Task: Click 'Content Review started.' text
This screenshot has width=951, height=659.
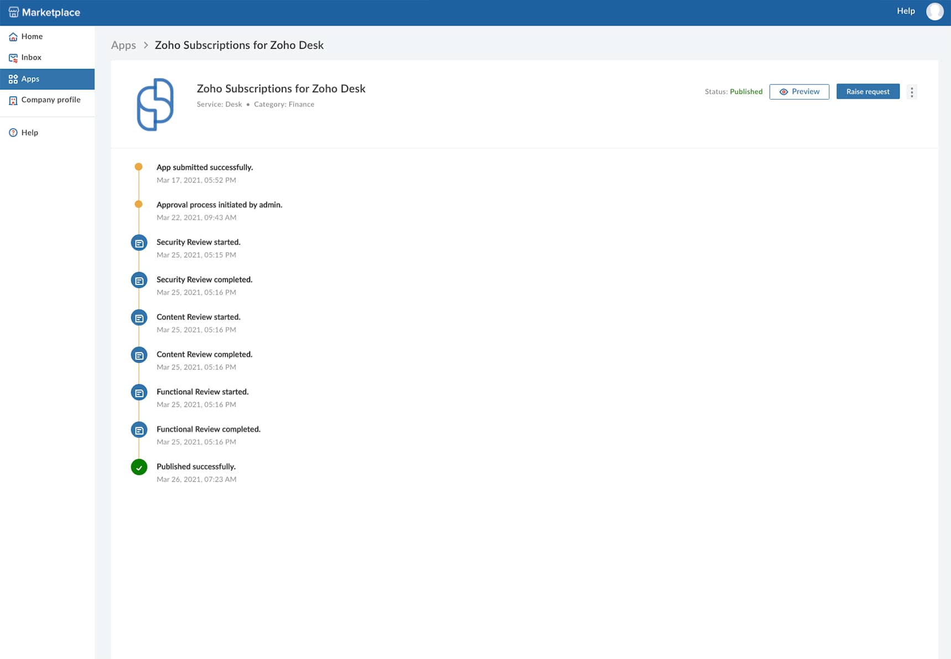Action: click(198, 317)
